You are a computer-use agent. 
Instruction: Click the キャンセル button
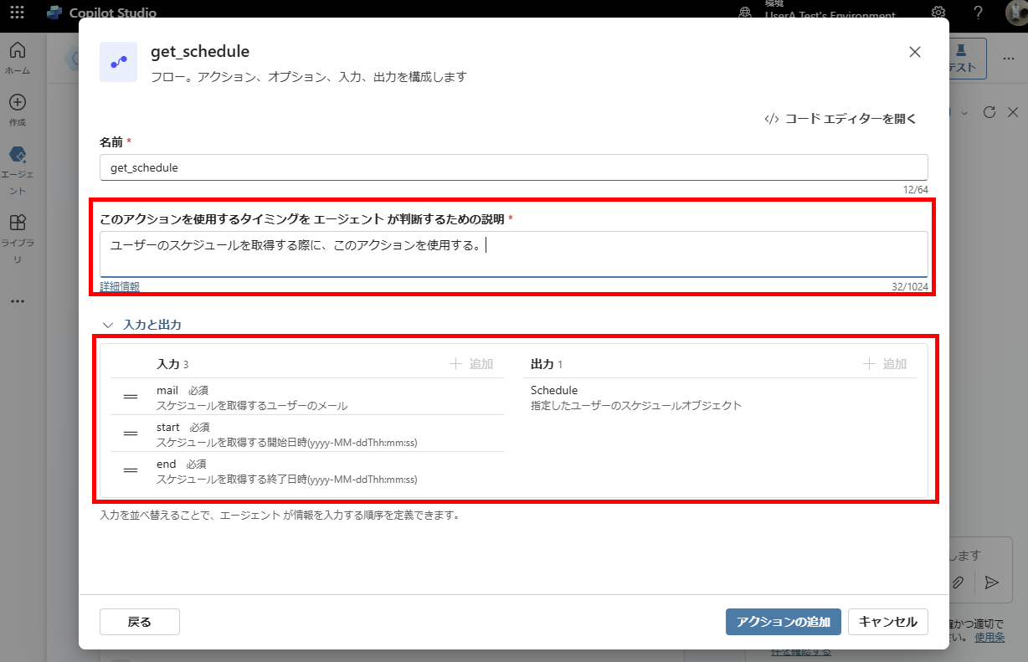click(887, 622)
